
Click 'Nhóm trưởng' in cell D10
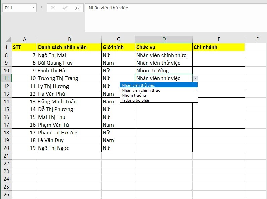[x=164, y=70]
